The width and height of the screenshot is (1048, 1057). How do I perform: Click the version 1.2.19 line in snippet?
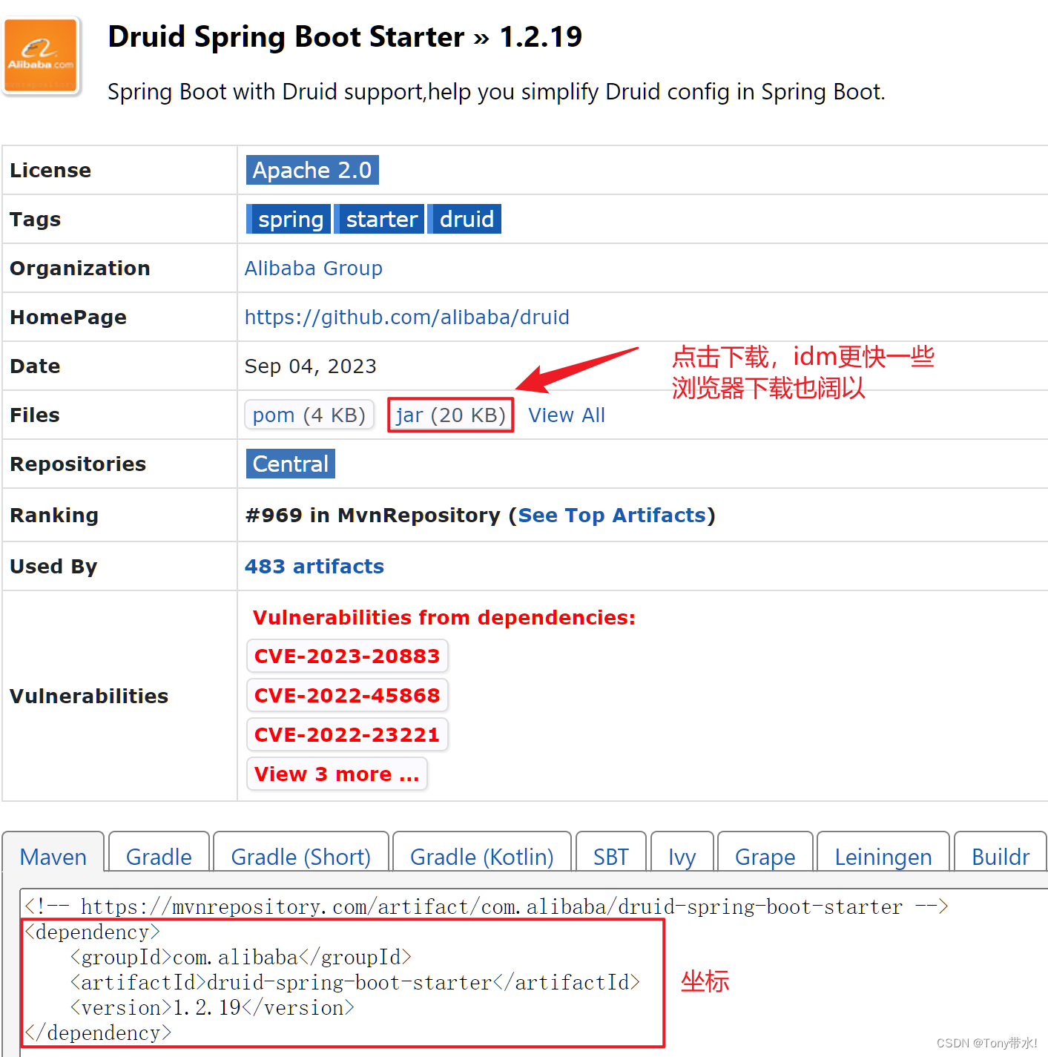tap(212, 1008)
